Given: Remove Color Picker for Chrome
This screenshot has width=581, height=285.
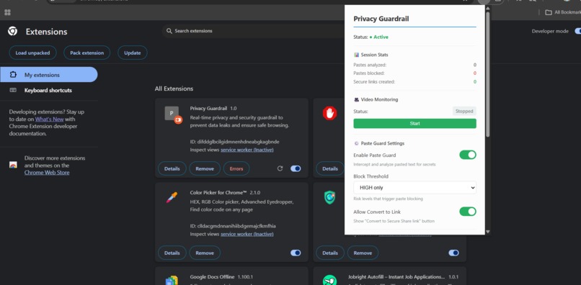Looking at the screenshot, I should coord(205,253).
